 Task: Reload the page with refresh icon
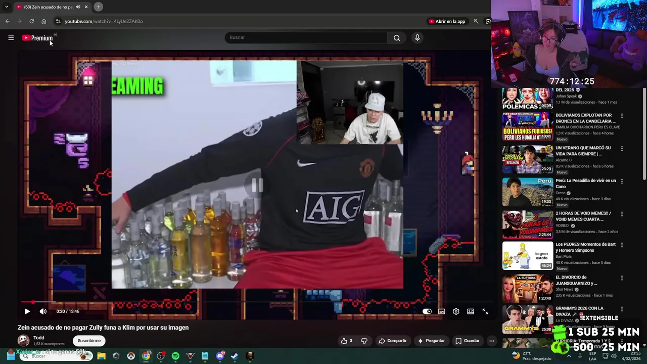pos(31,21)
